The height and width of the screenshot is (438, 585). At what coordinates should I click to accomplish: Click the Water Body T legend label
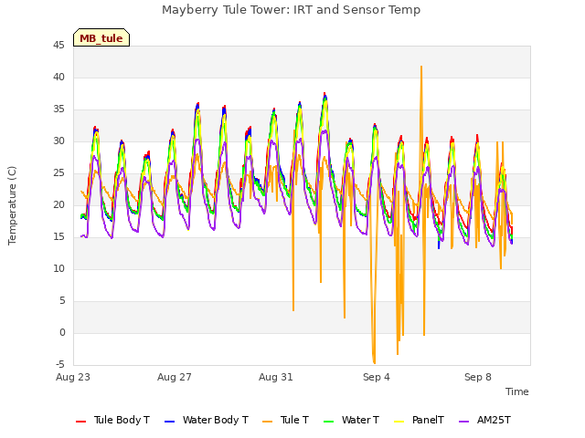pyautogui.click(x=216, y=420)
